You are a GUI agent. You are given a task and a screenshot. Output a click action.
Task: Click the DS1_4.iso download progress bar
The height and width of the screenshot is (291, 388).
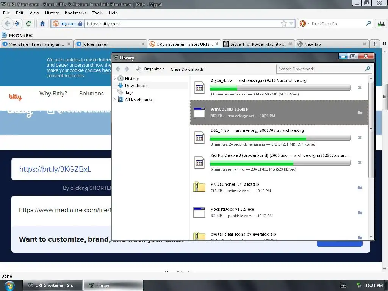(x=280, y=138)
